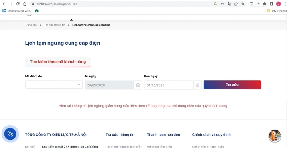This screenshot has height=148, width=287.
Task: Click the Tra cứu search button
Action: pos(232,85)
